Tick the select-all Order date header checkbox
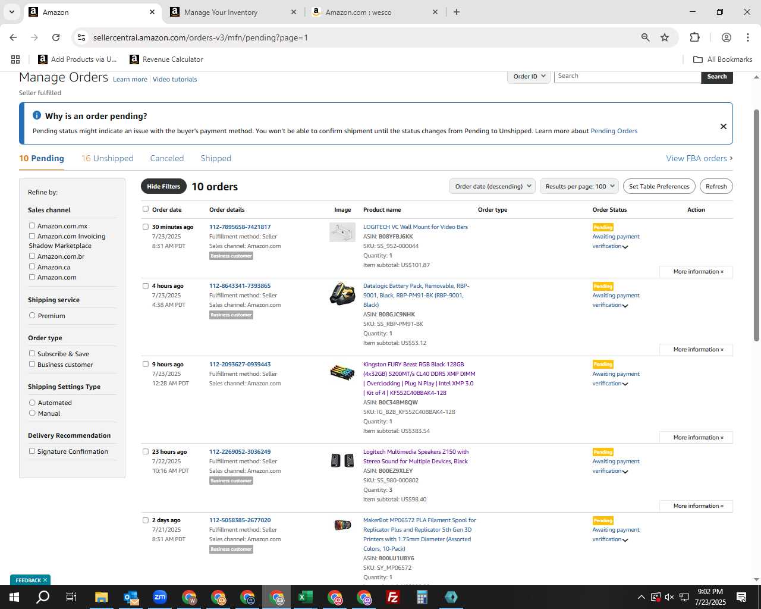 coord(145,209)
